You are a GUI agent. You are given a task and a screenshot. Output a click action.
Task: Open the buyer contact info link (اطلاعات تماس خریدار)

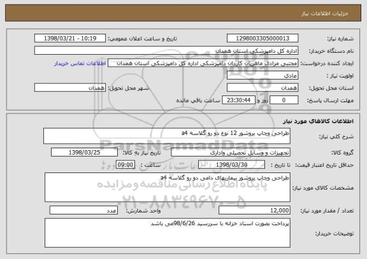(80, 64)
